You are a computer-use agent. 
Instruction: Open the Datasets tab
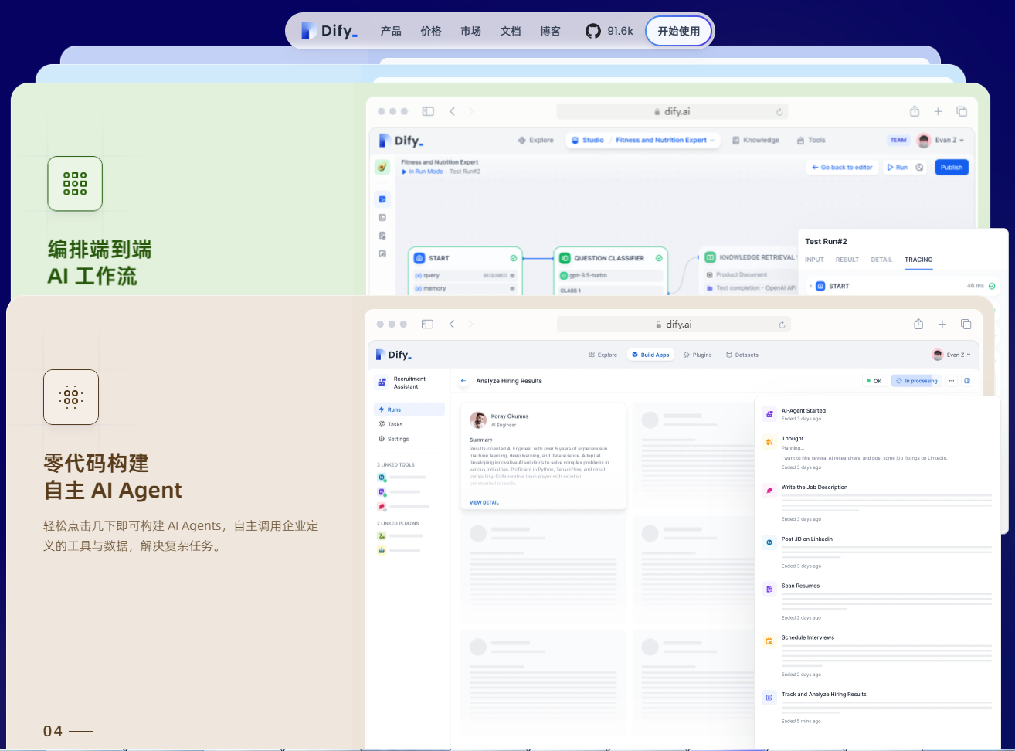(742, 355)
